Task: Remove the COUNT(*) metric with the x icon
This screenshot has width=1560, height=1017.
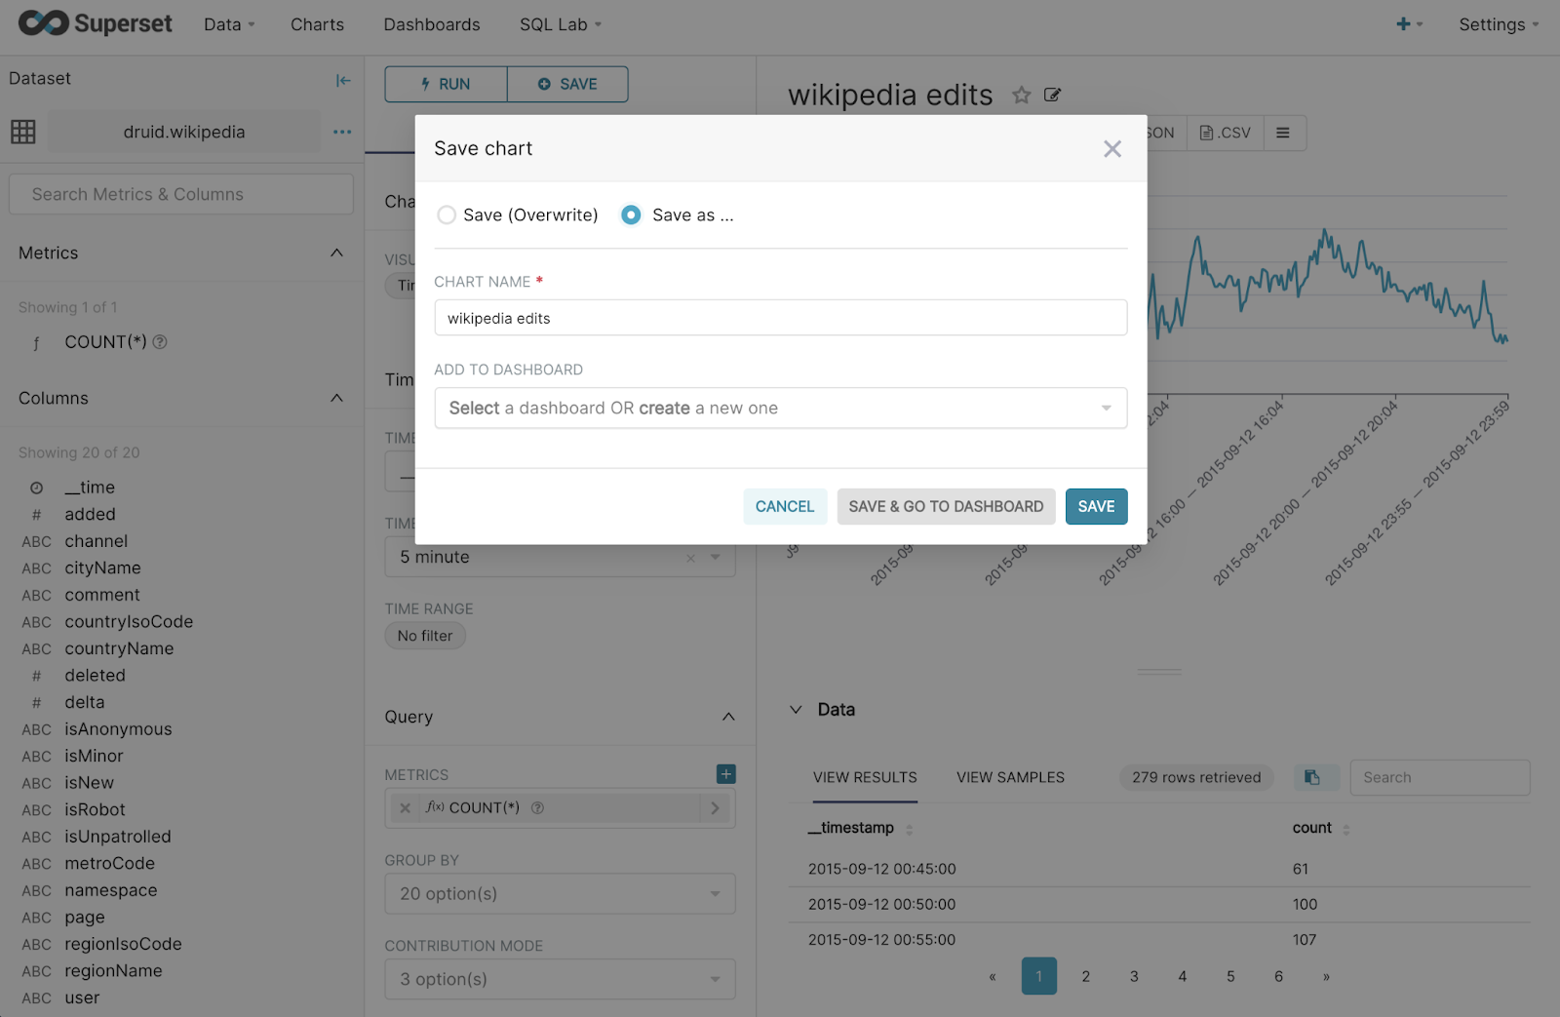Action: (406, 808)
